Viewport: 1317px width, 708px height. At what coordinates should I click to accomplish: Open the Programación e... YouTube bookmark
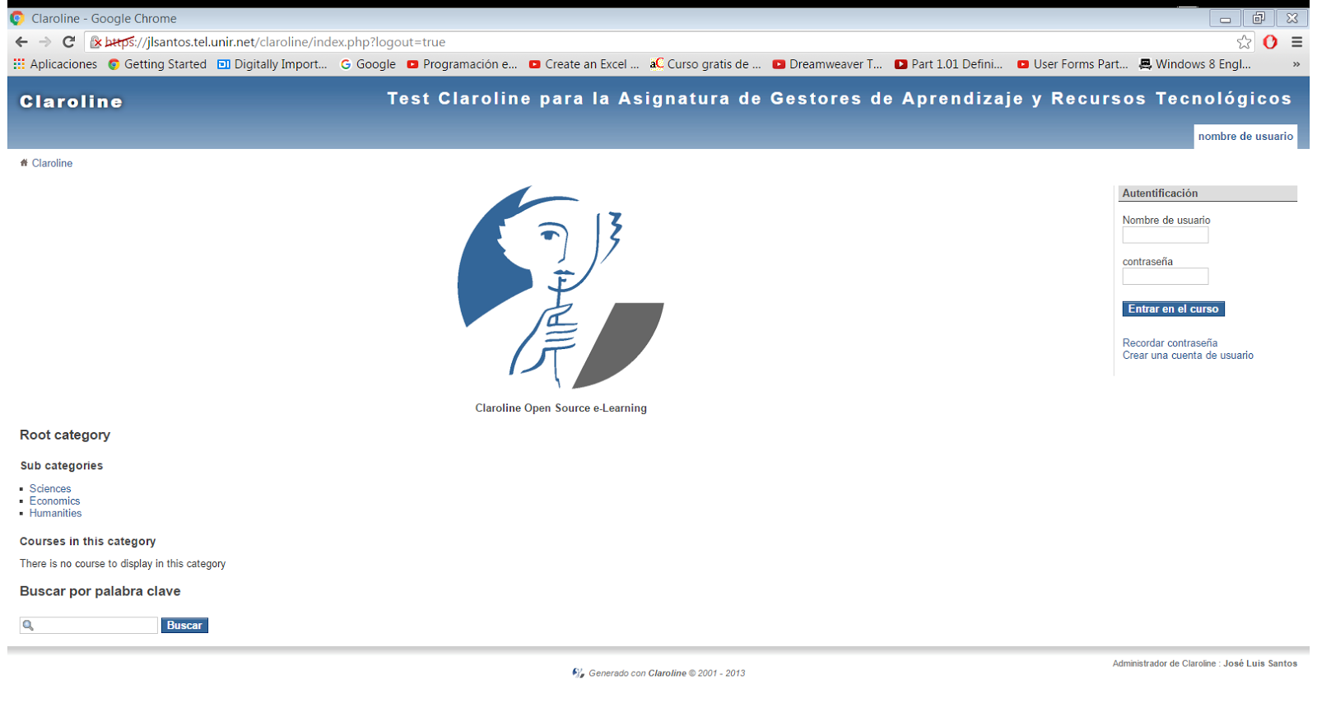pyautogui.click(x=462, y=64)
